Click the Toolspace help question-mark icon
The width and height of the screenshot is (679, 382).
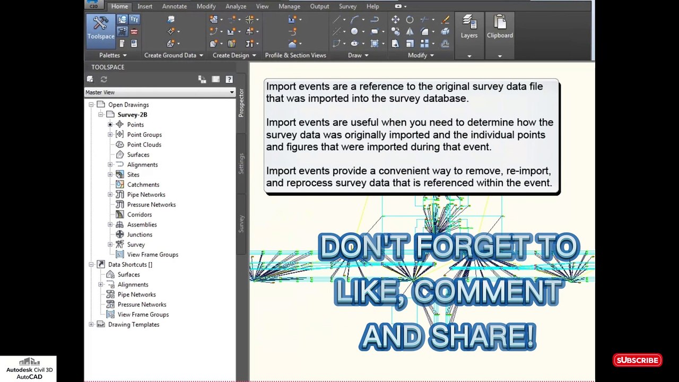click(229, 79)
